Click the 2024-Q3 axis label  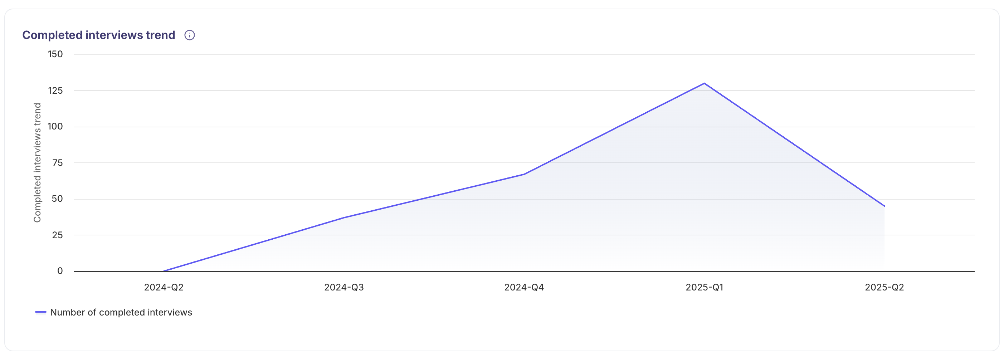click(344, 287)
